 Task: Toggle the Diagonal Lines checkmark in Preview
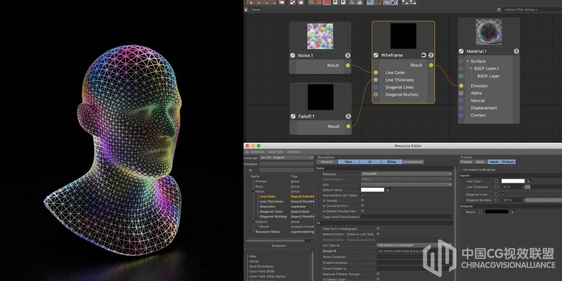click(x=503, y=194)
